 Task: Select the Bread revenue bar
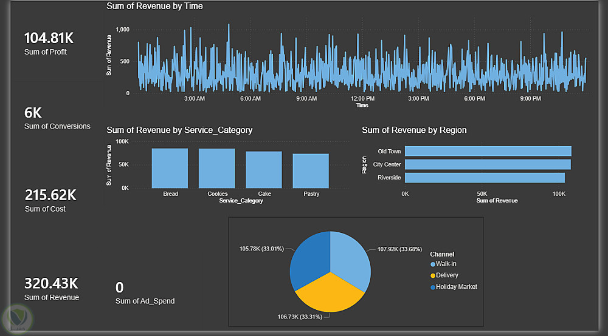pyautogui.click(x=170, y=168)
